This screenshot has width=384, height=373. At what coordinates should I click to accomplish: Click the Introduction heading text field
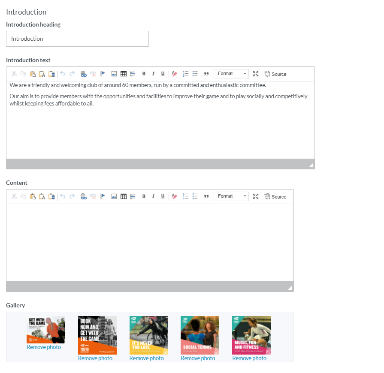(77, 39)
